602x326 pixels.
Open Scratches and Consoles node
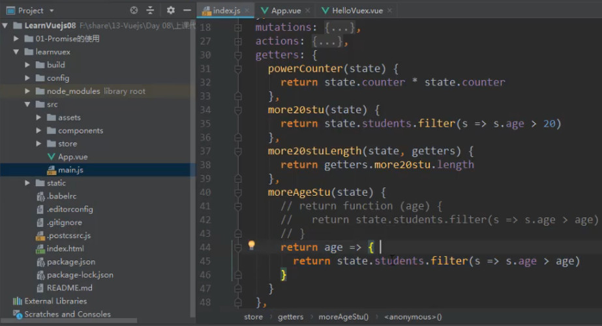click(x=67, y=314)
